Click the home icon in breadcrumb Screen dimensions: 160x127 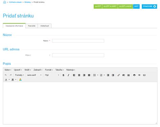pyautogui.click(x=5, y=2)
